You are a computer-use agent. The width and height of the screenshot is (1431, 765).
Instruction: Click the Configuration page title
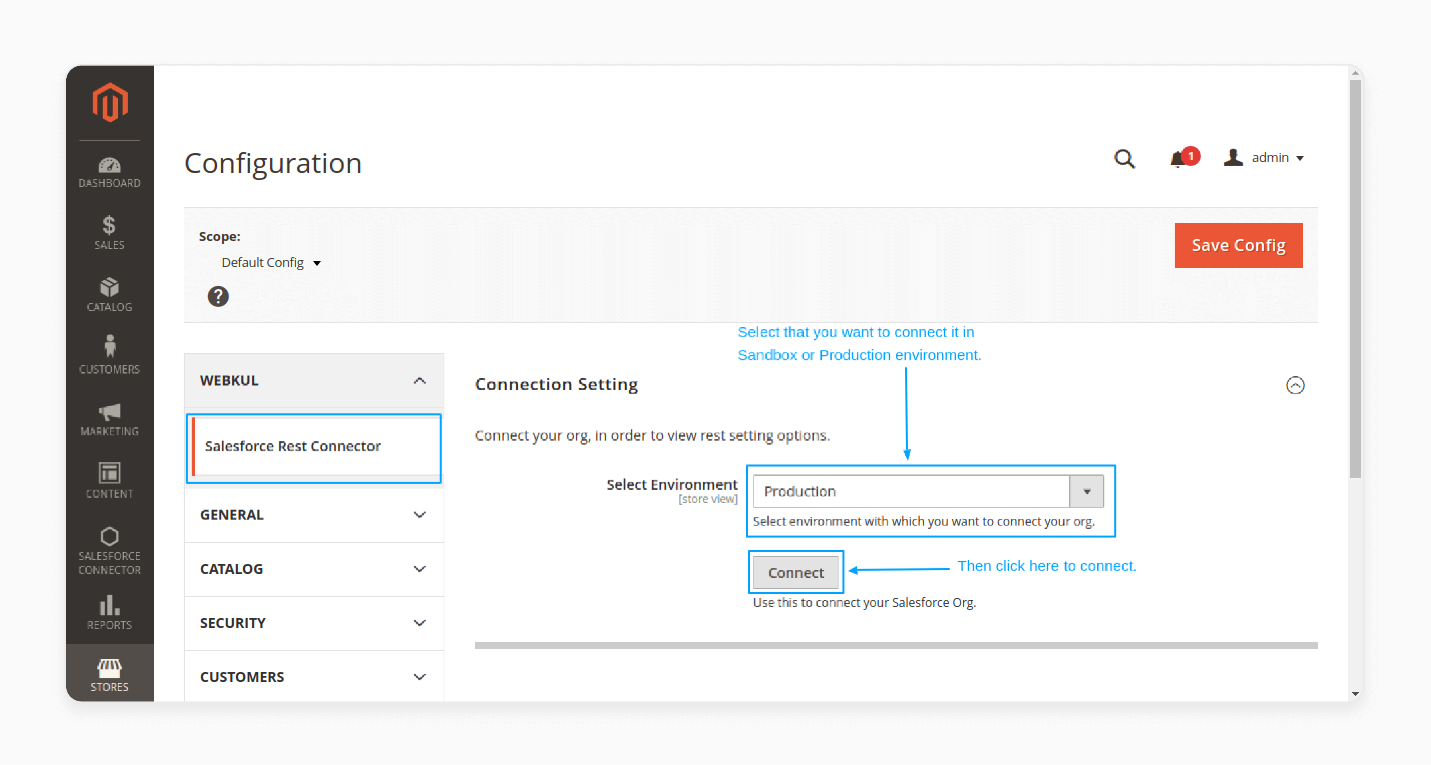pyautogui.click(x=273, y=163)
